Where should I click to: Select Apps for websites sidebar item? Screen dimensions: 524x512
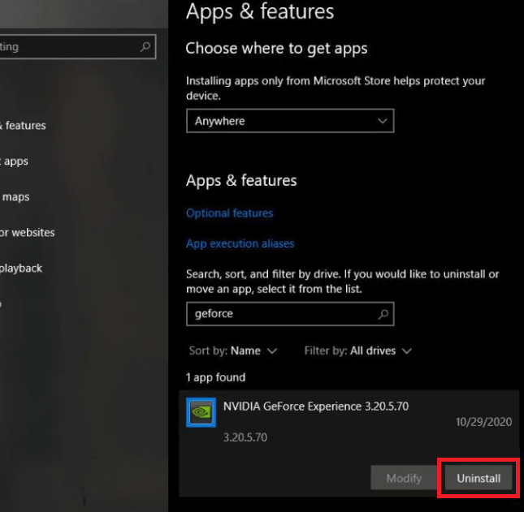point(28,233)
